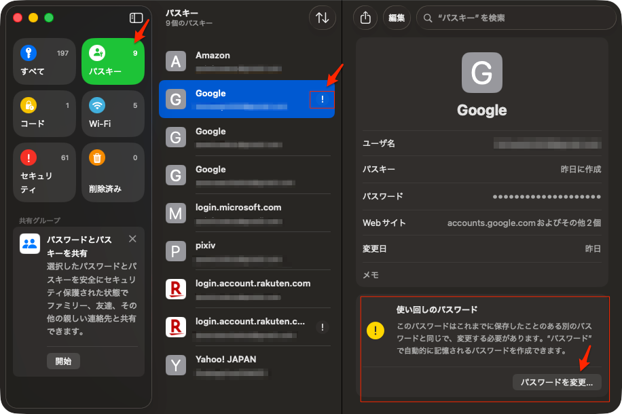Open the accounts.google.com website row
The height and width of the screenshot is (414, 622).
click(x=482, y=223)
